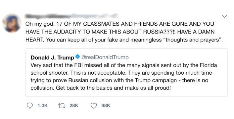Click the blue verified badge
Image resolution: width=234 pixels, height=119 pixels.
coord(77,57)
